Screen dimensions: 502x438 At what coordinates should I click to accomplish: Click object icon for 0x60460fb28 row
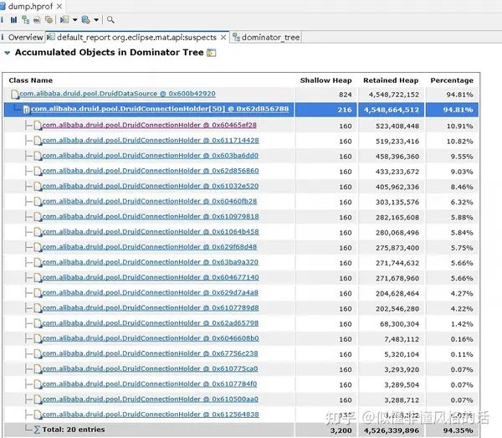point(38,202)
